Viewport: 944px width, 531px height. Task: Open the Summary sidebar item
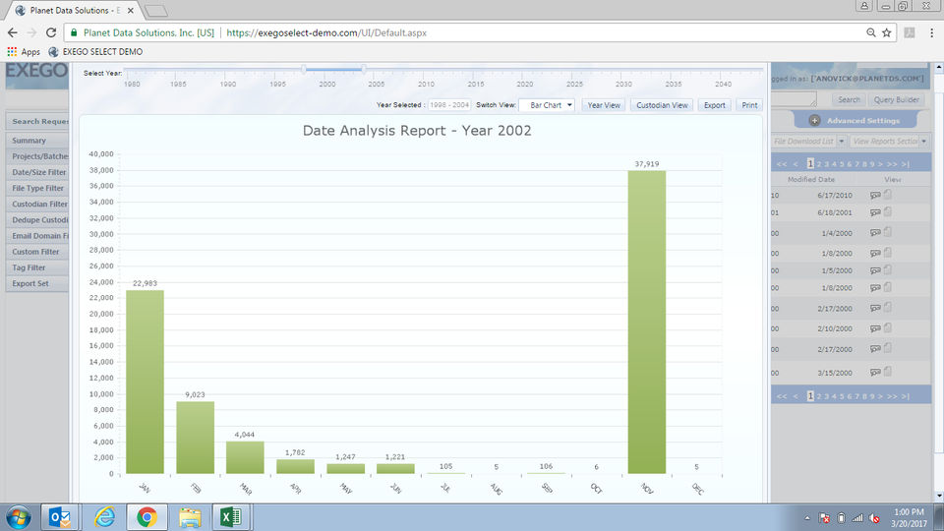tap(37, 141)
